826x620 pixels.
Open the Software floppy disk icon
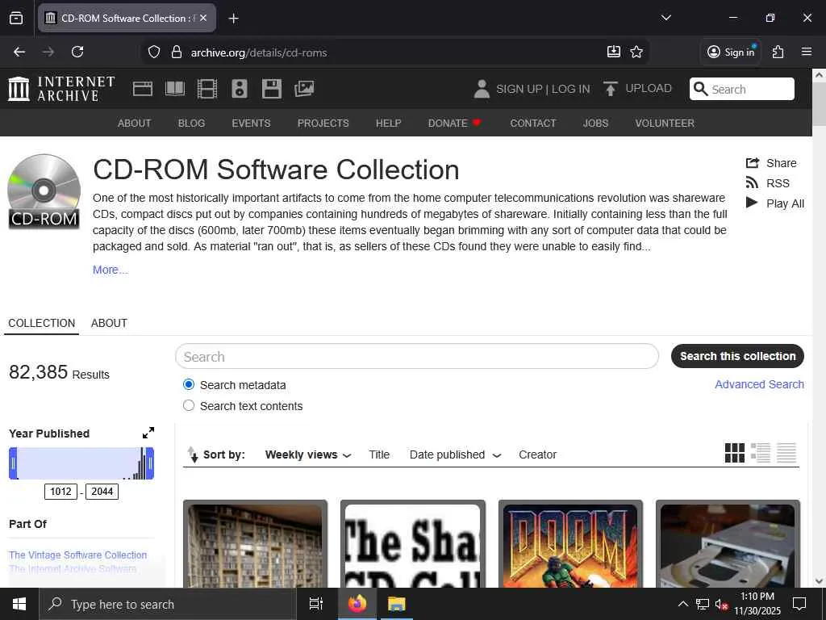coord(272,89)
